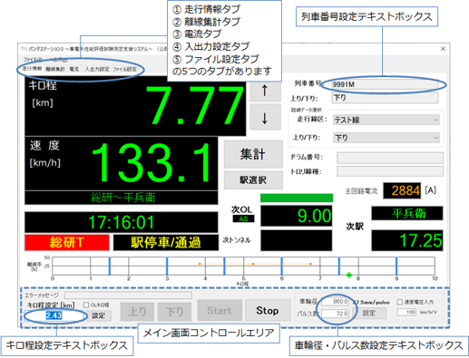Expand the 上り/下り dropdown under route selection
Image resolution: width=469 pixels, height=358 pixels.
tap(386, 138)
